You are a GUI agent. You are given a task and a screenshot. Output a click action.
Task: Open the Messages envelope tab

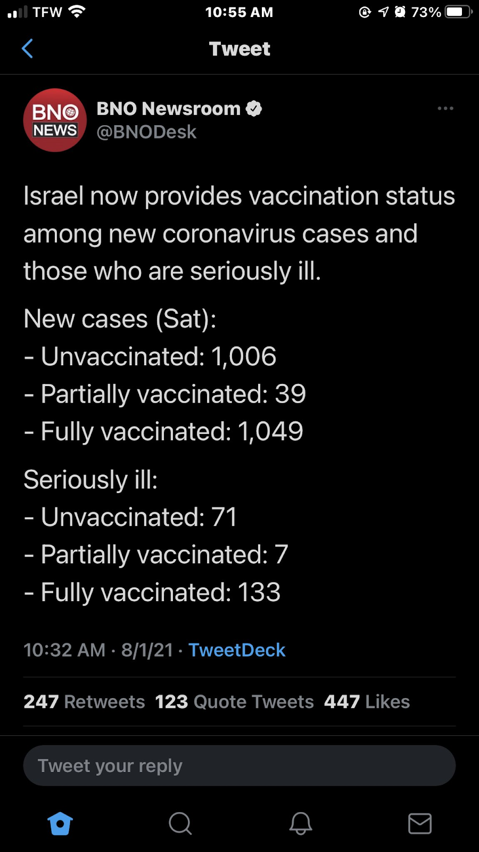(x=420, y=824)
